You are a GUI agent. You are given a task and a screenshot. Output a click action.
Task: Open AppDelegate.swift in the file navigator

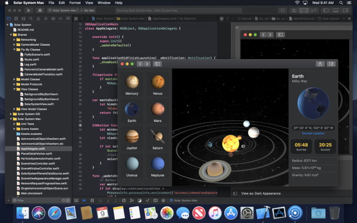(32, 149)
